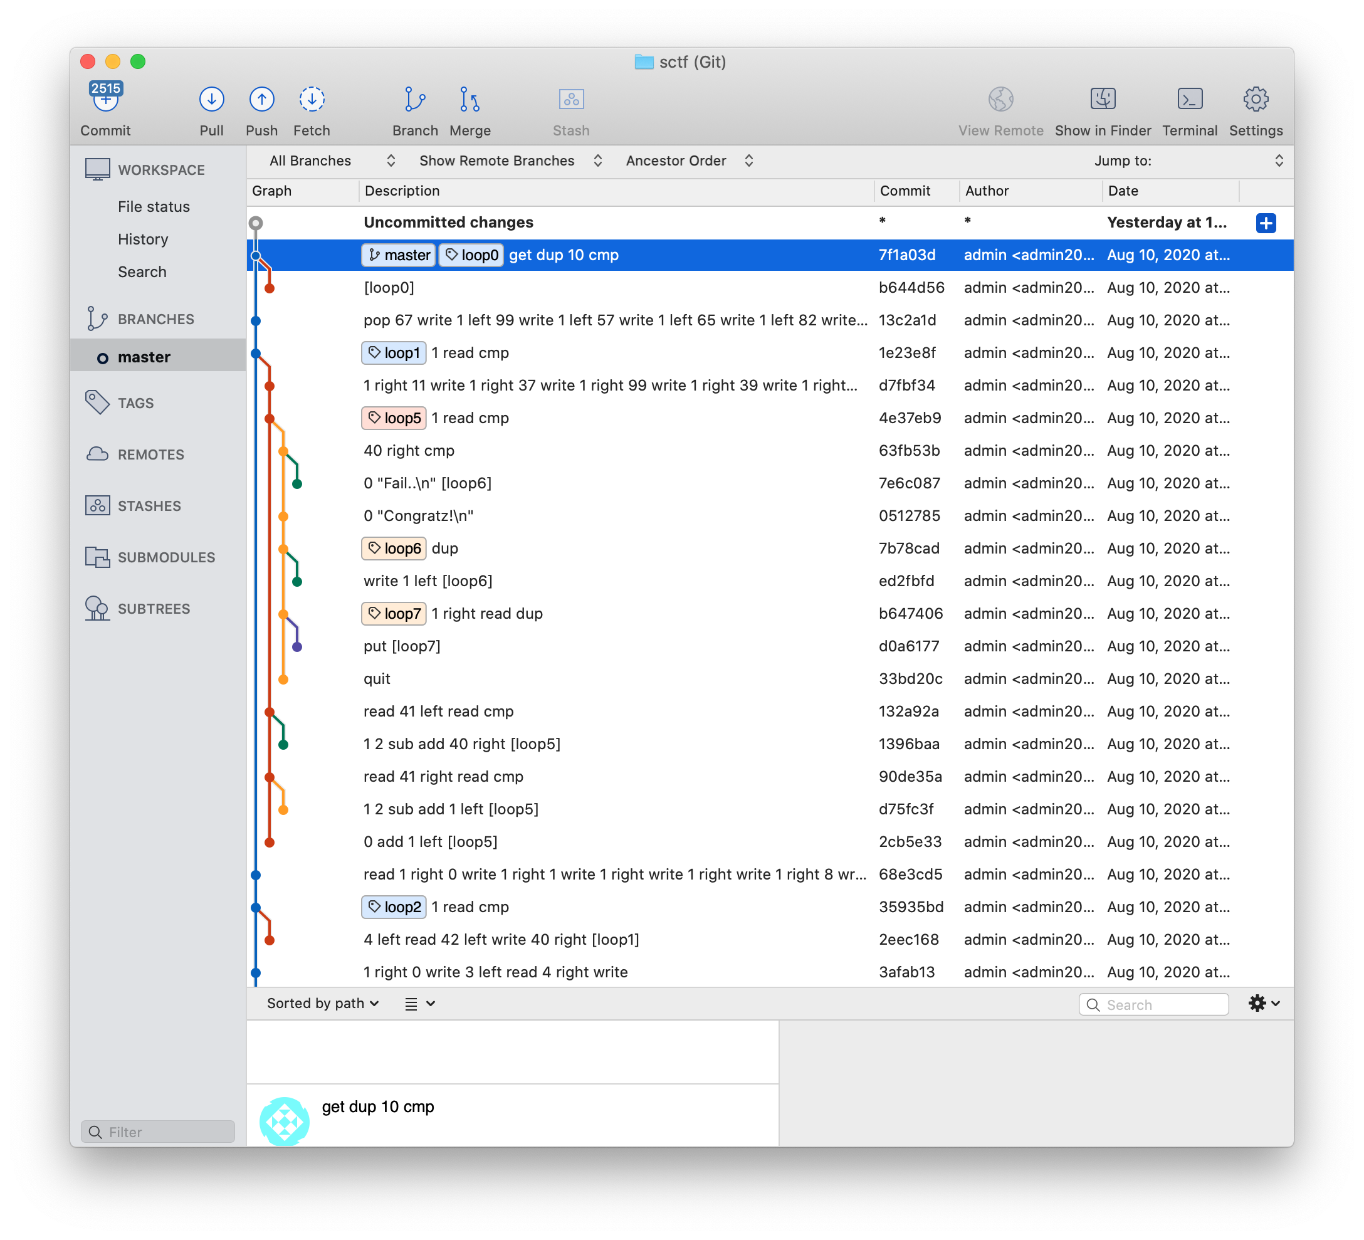The width and height of the screenshot is (1364, 1240).
Task: Open the Show Remote Branches dropdown
Action: click(510, 161)
